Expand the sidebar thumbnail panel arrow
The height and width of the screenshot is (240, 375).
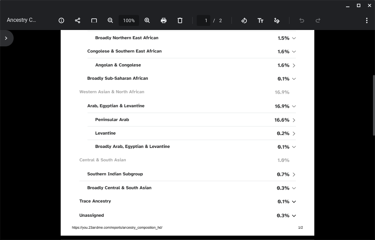point(6,38)
